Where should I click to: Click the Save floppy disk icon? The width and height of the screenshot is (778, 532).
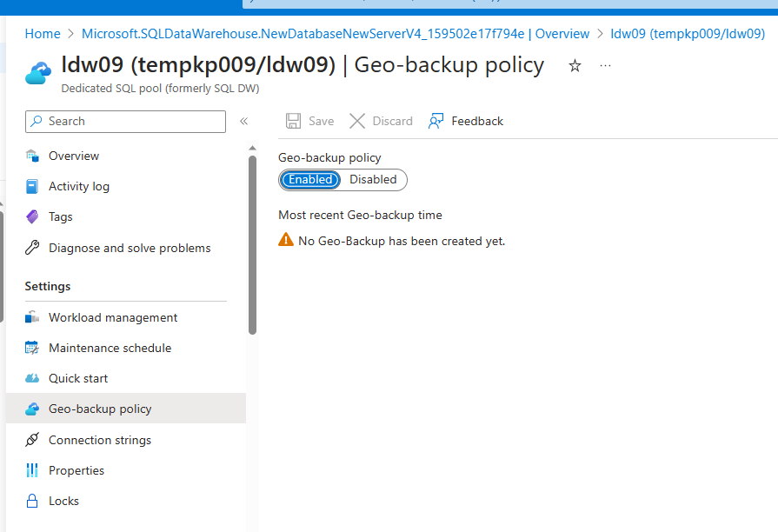(293, 121)
